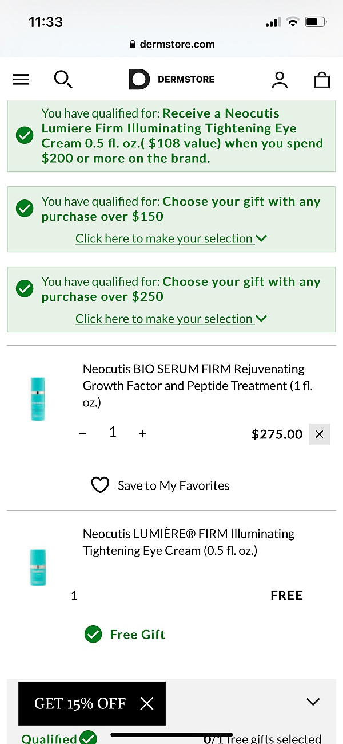Open the account profile icon
This screenshot has width=343, height=744.
[x=280, y=80]
